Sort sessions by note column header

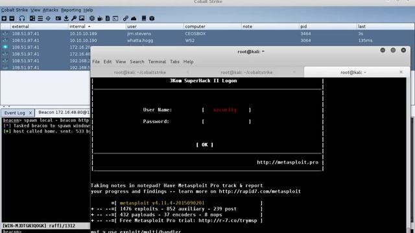coord(270,27)
